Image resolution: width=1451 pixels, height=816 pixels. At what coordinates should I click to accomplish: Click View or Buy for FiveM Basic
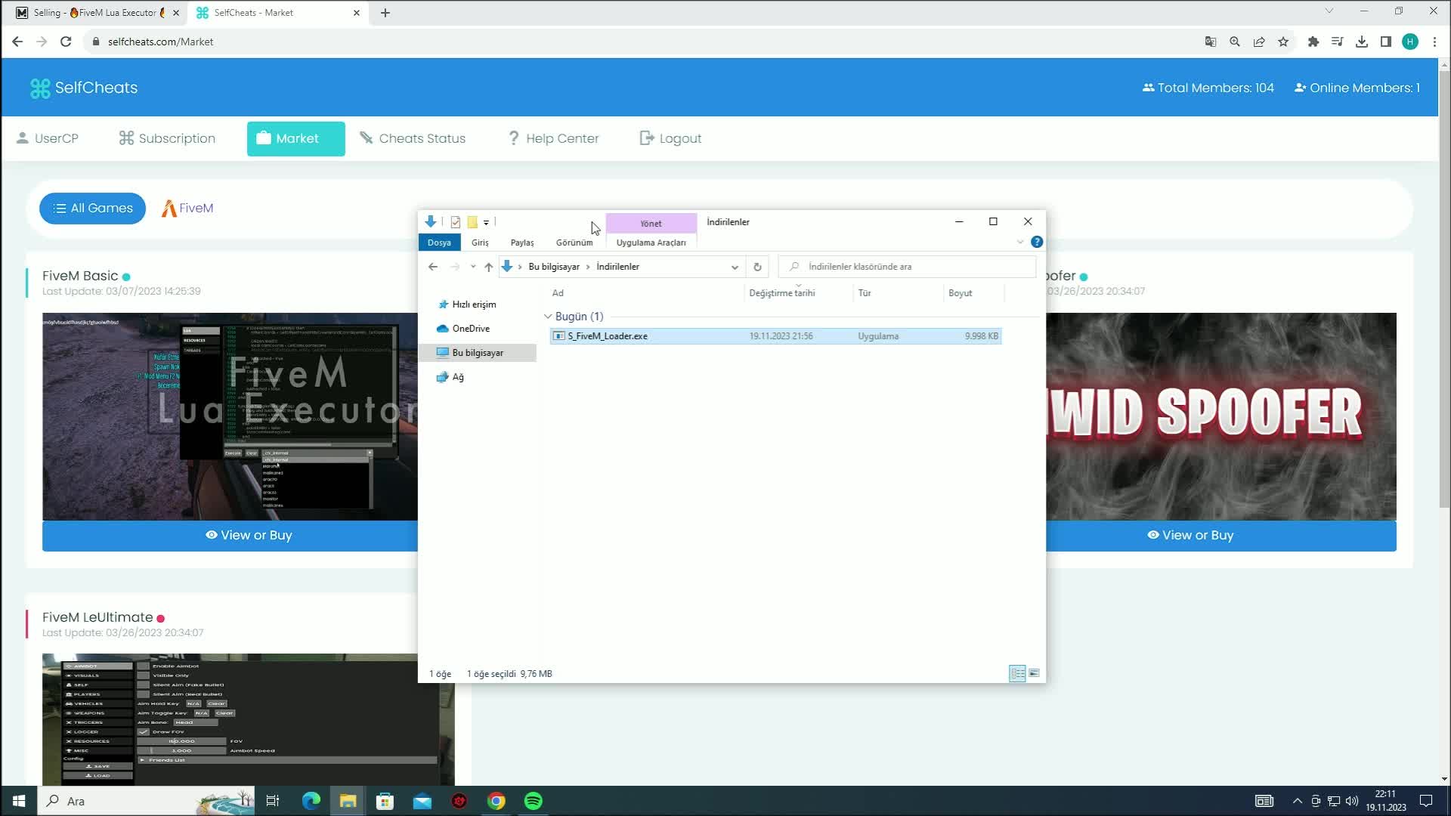[249, 535]
